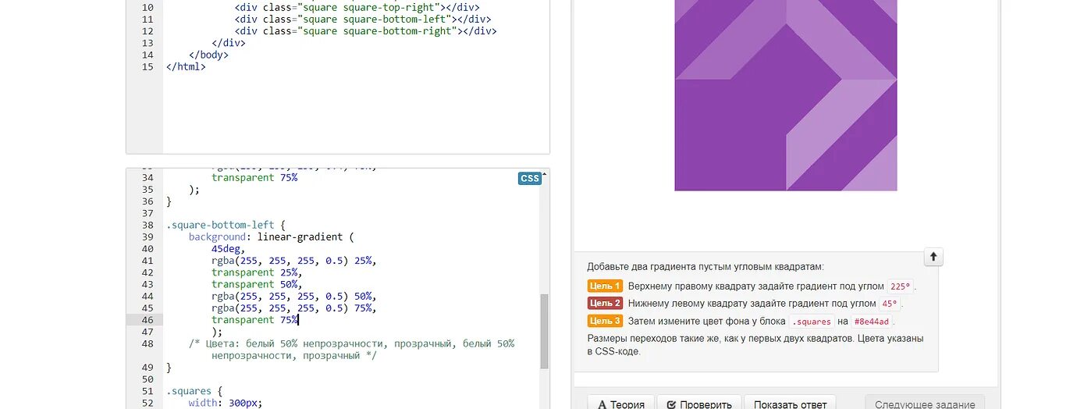Click the scrollbar up arrow in CSS editor

click(544, 174)
